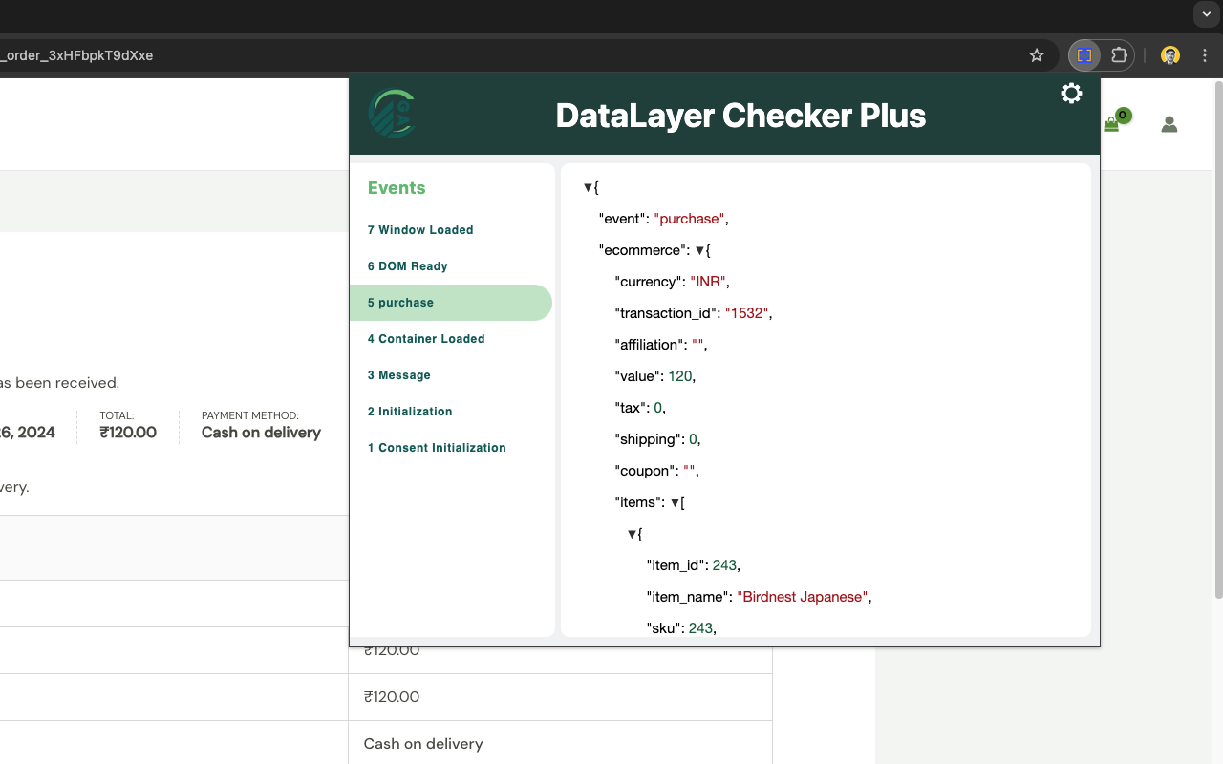The width and height of the screenshot is (1223, 764).
Task: Open the DataLayer Checker Plus settings gear
Action: click(x=1071, y=93)
